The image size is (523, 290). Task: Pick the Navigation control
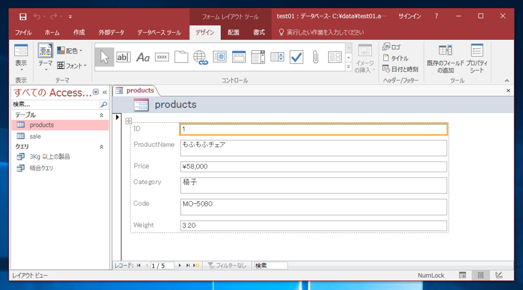(x=239, y=57)
